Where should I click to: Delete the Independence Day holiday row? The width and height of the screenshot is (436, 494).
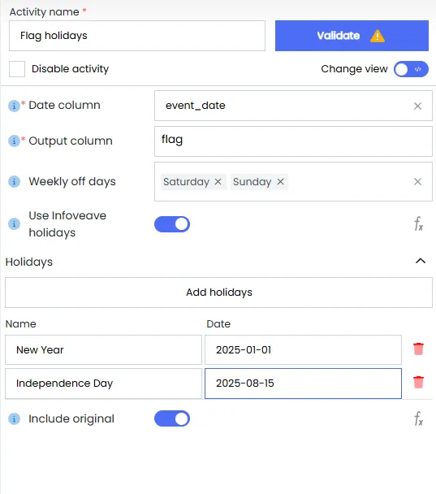coord(418,383)
